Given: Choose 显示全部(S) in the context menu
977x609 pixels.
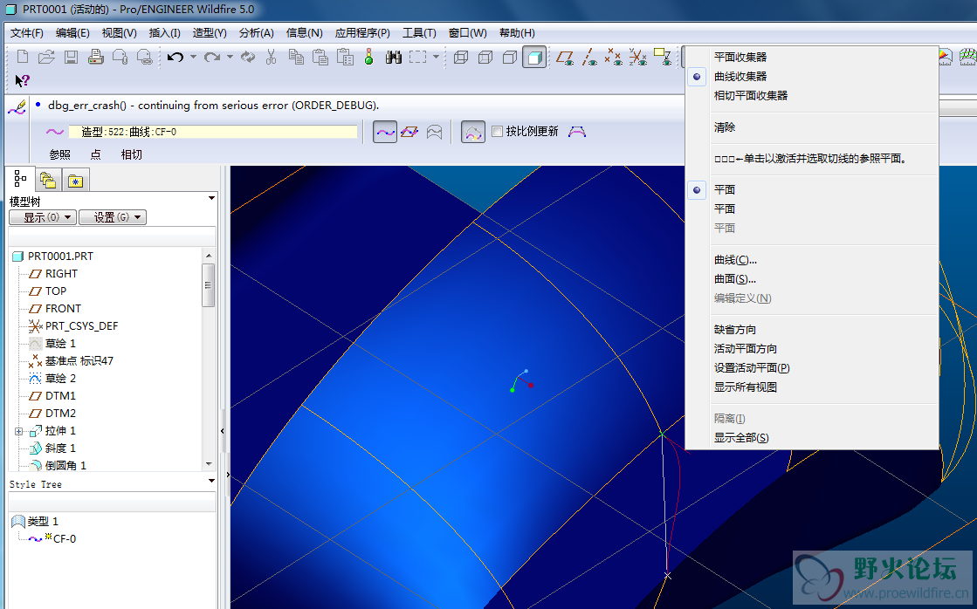Looking at the screenshot, I should click(741, 438).
